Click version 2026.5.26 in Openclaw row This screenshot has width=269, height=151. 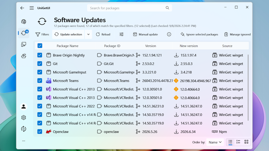(x=150, y=131)
